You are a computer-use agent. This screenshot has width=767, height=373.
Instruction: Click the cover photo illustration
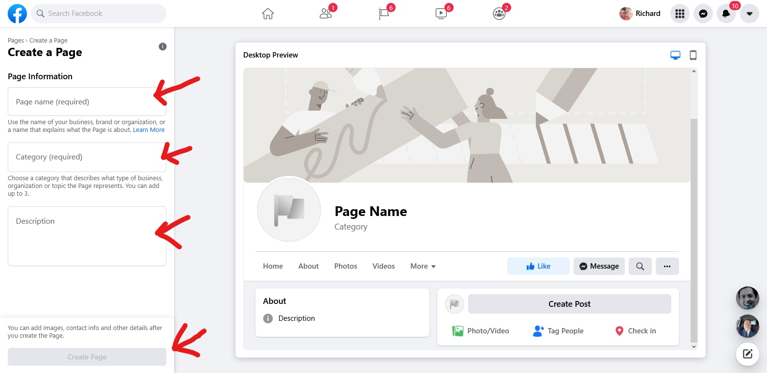point(467,125)
